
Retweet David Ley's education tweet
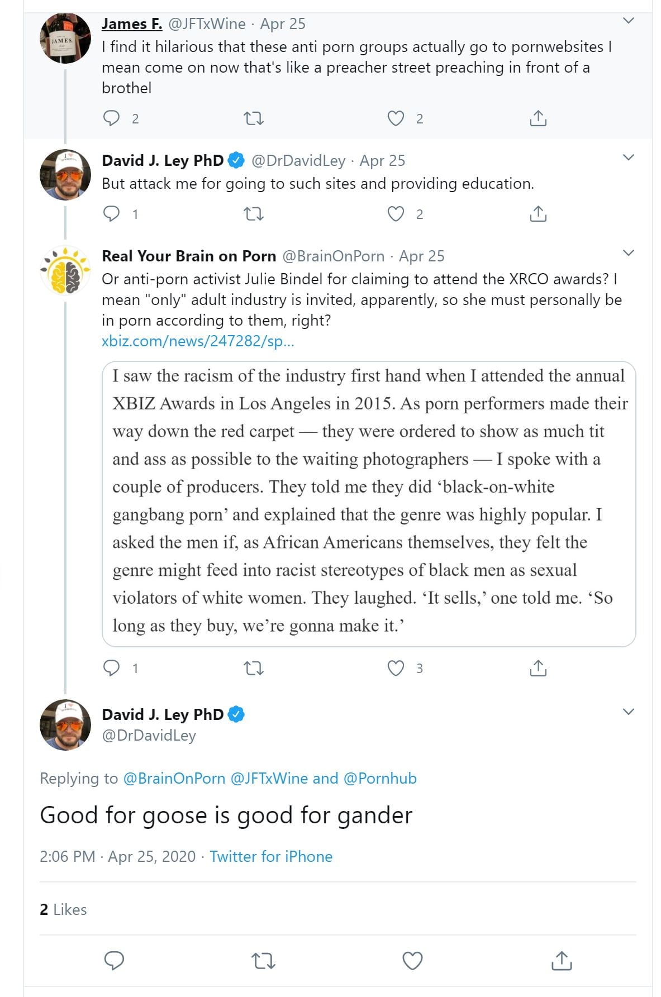tap(254, 214)
